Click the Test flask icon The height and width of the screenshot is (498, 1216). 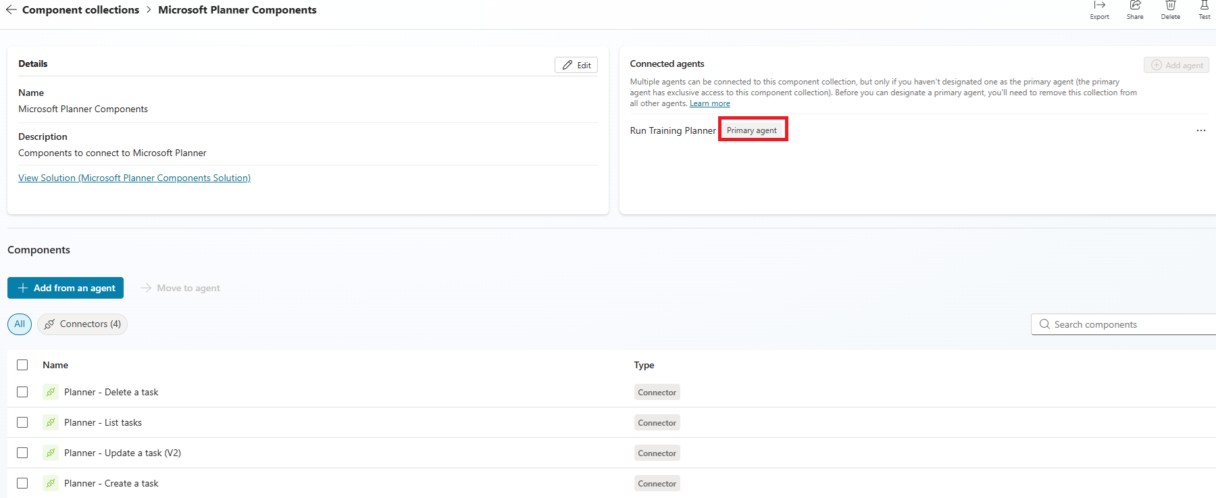tap(1205, 6)
